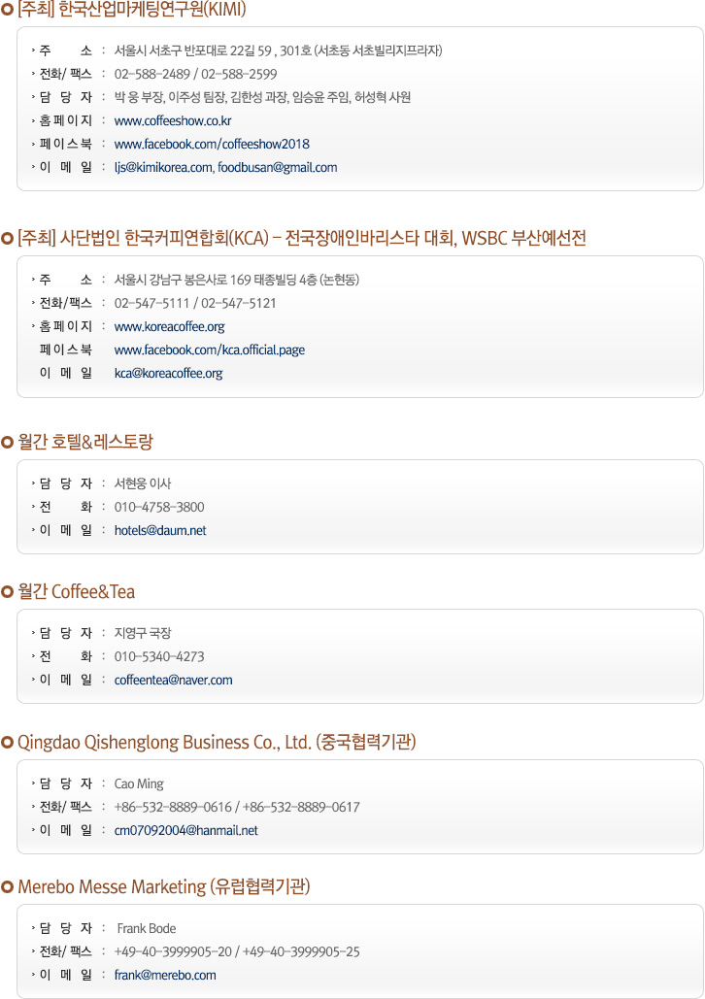Click the circle bullet beside KIMI heading
The height and width of the screenshot is (999, 705).
7,10
